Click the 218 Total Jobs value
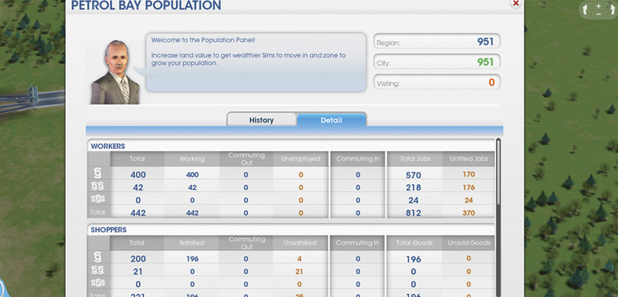 pos(414,187)
